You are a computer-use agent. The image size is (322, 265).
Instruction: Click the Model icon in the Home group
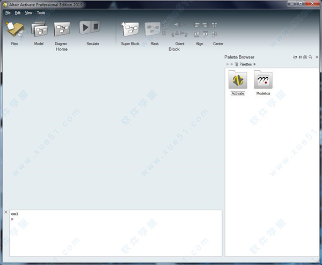[x=39, y=30]
